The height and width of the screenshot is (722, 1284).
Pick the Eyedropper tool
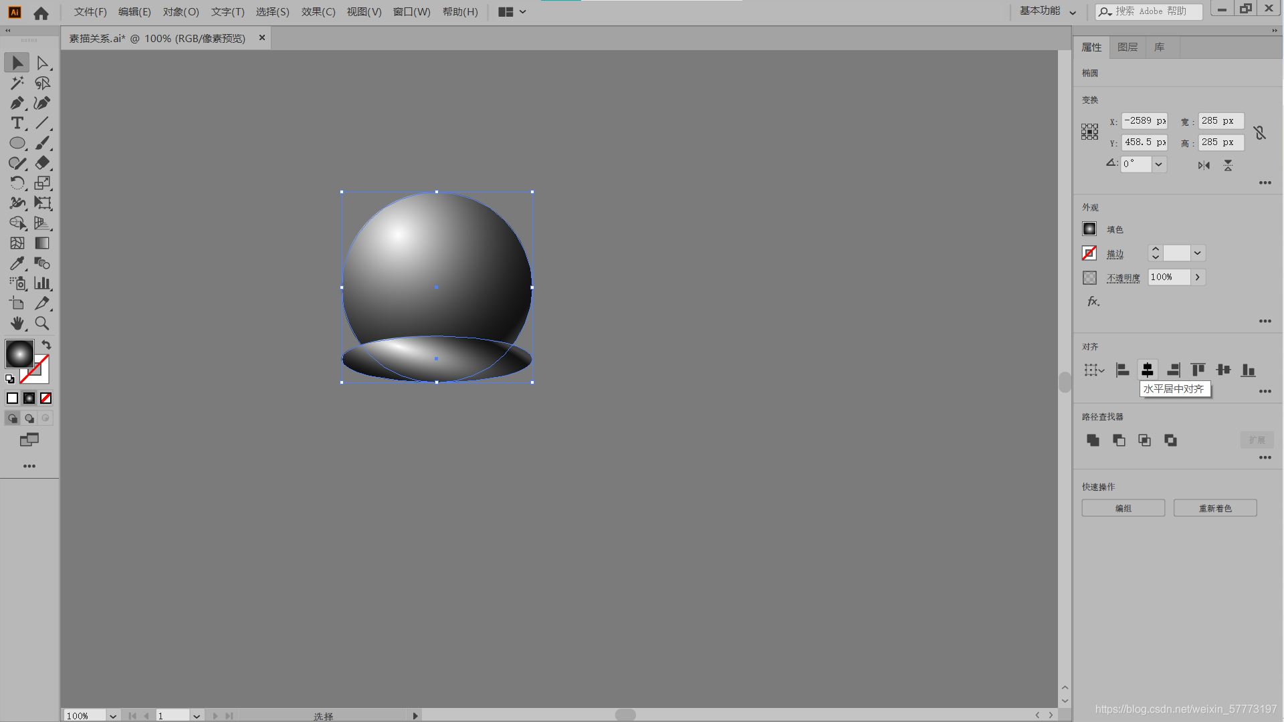coord(17,263)
